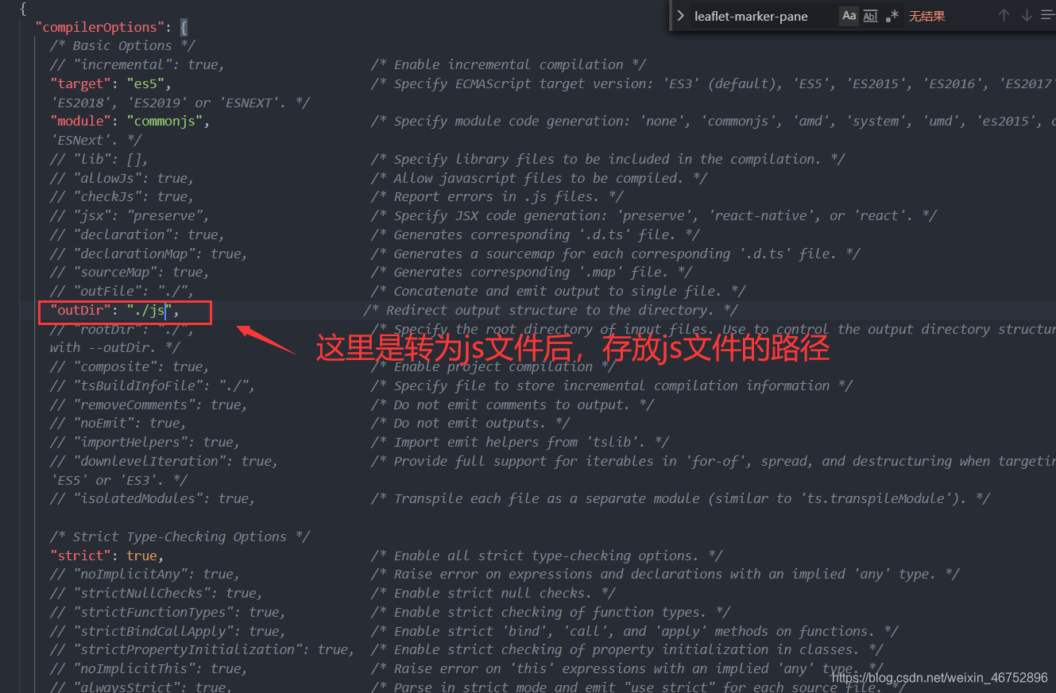Click the commented "declaration": true line
The image size is (1056, 693).
click(x=137, y=234)
